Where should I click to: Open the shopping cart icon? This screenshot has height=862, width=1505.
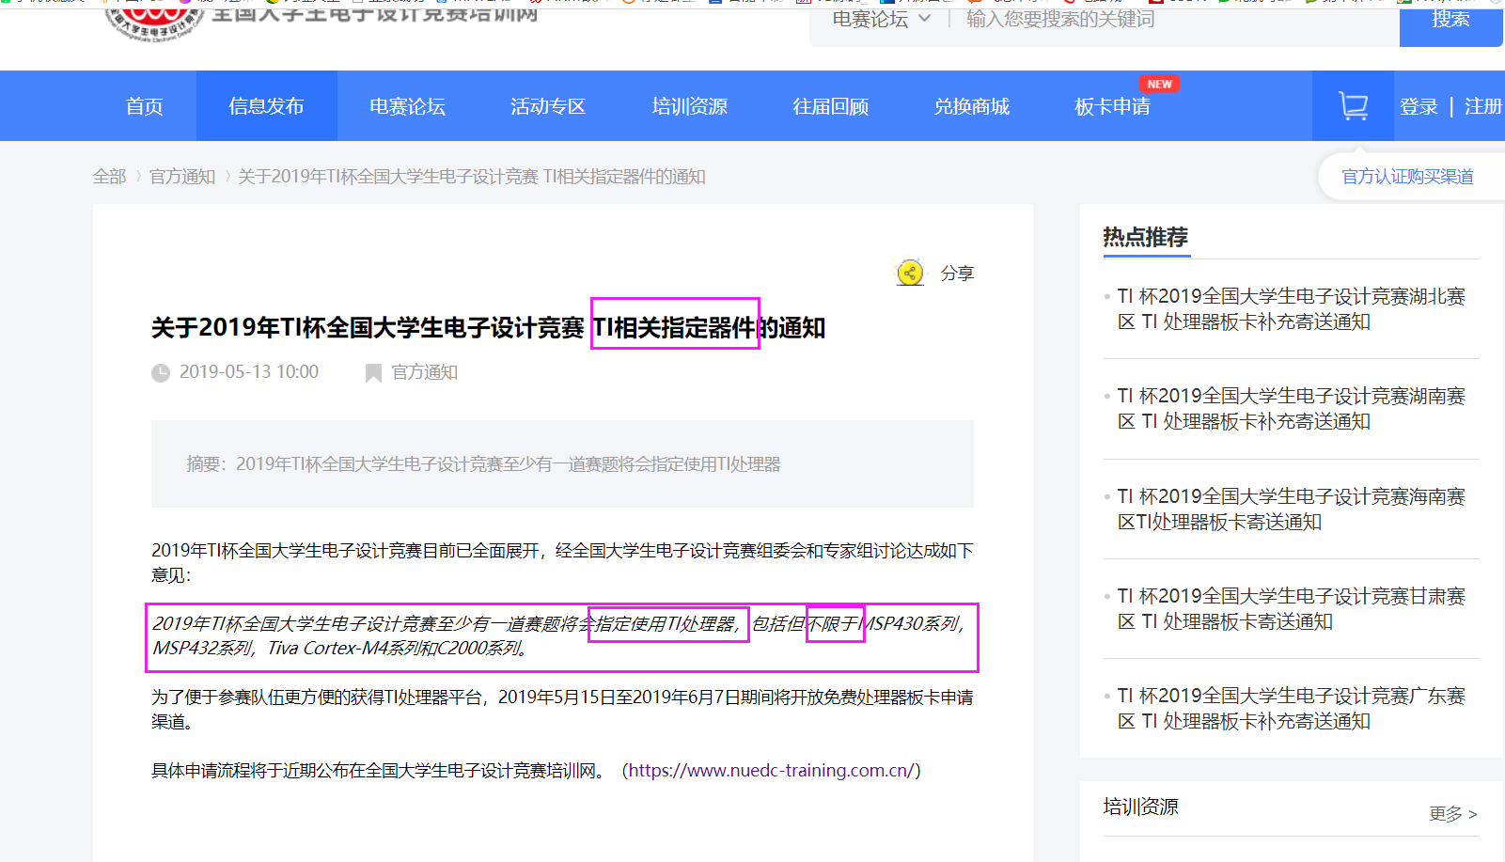(1353, 106)
